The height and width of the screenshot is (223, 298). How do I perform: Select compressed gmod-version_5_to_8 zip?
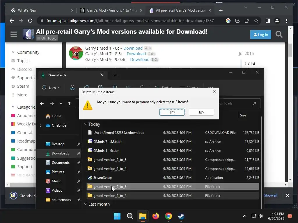(x=173, y=160)
